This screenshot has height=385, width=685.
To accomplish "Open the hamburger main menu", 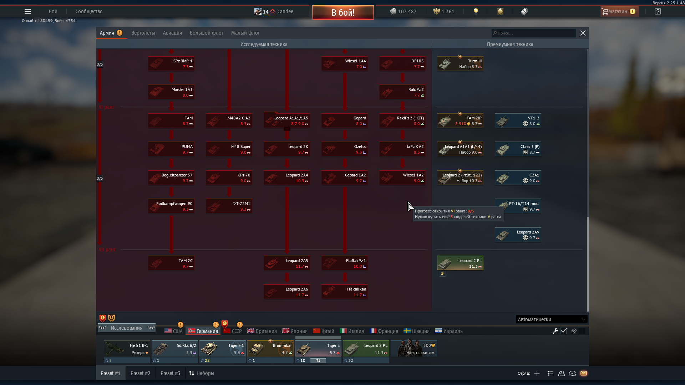I will coord(28,11).
